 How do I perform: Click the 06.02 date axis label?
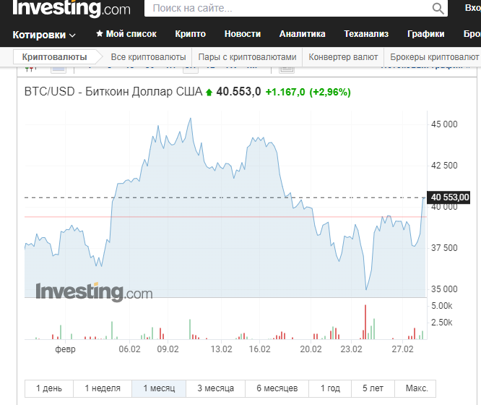click(129, 349)
